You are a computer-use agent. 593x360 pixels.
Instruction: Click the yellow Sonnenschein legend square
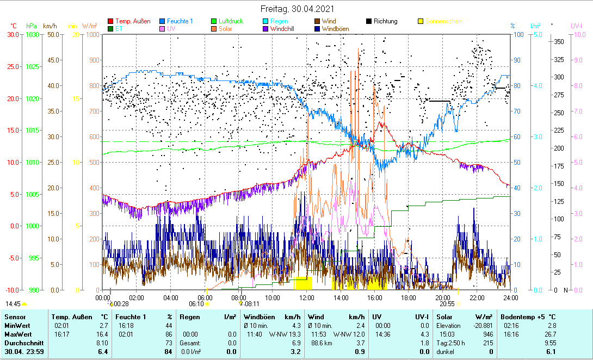[421, 22]
